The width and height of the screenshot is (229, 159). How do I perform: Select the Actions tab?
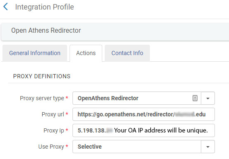86,53
